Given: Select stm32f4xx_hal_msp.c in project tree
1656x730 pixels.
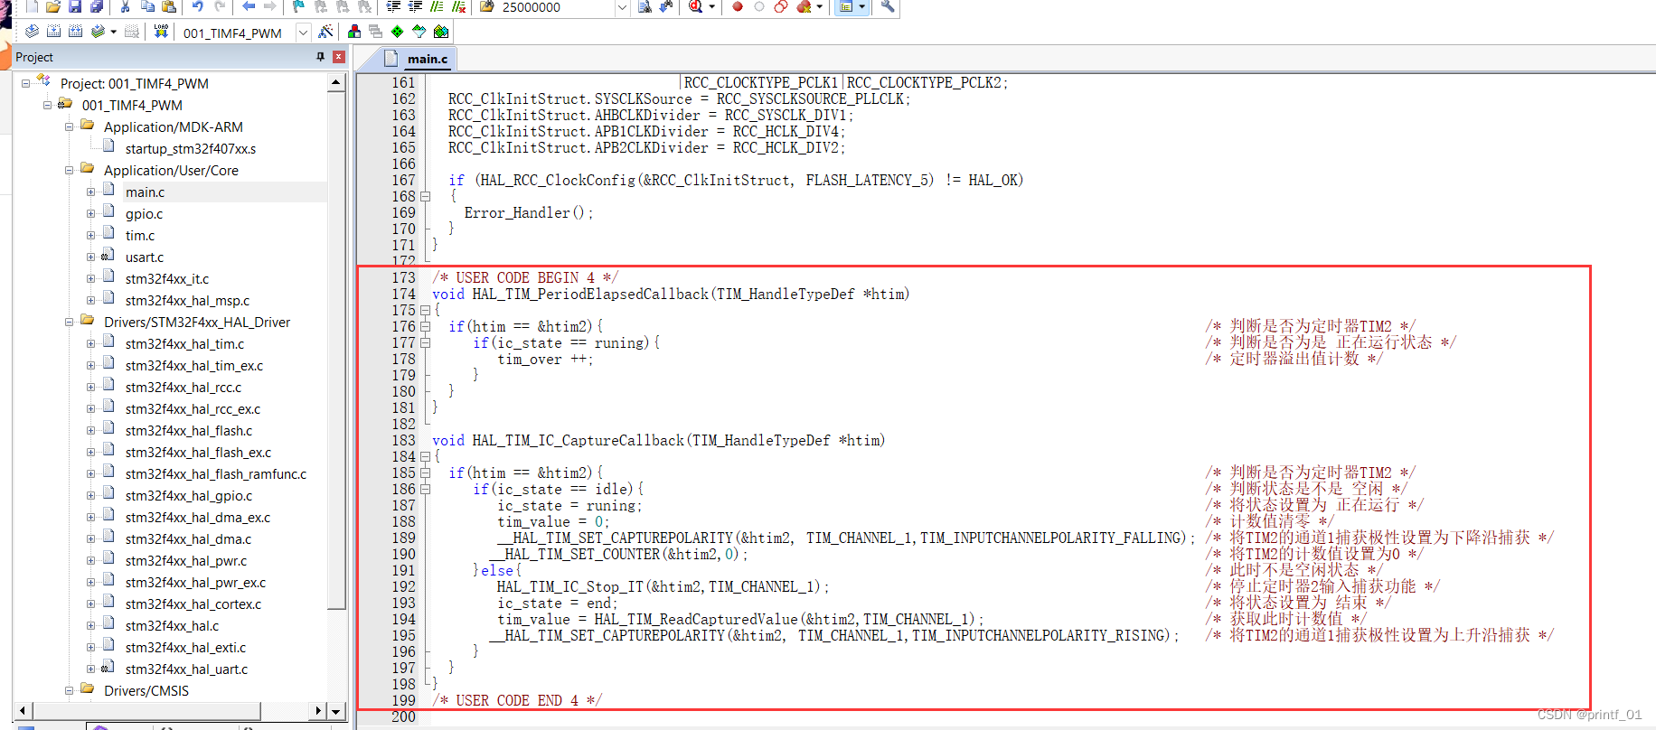Looking at the screenshot, I should [x=188, y=301].
